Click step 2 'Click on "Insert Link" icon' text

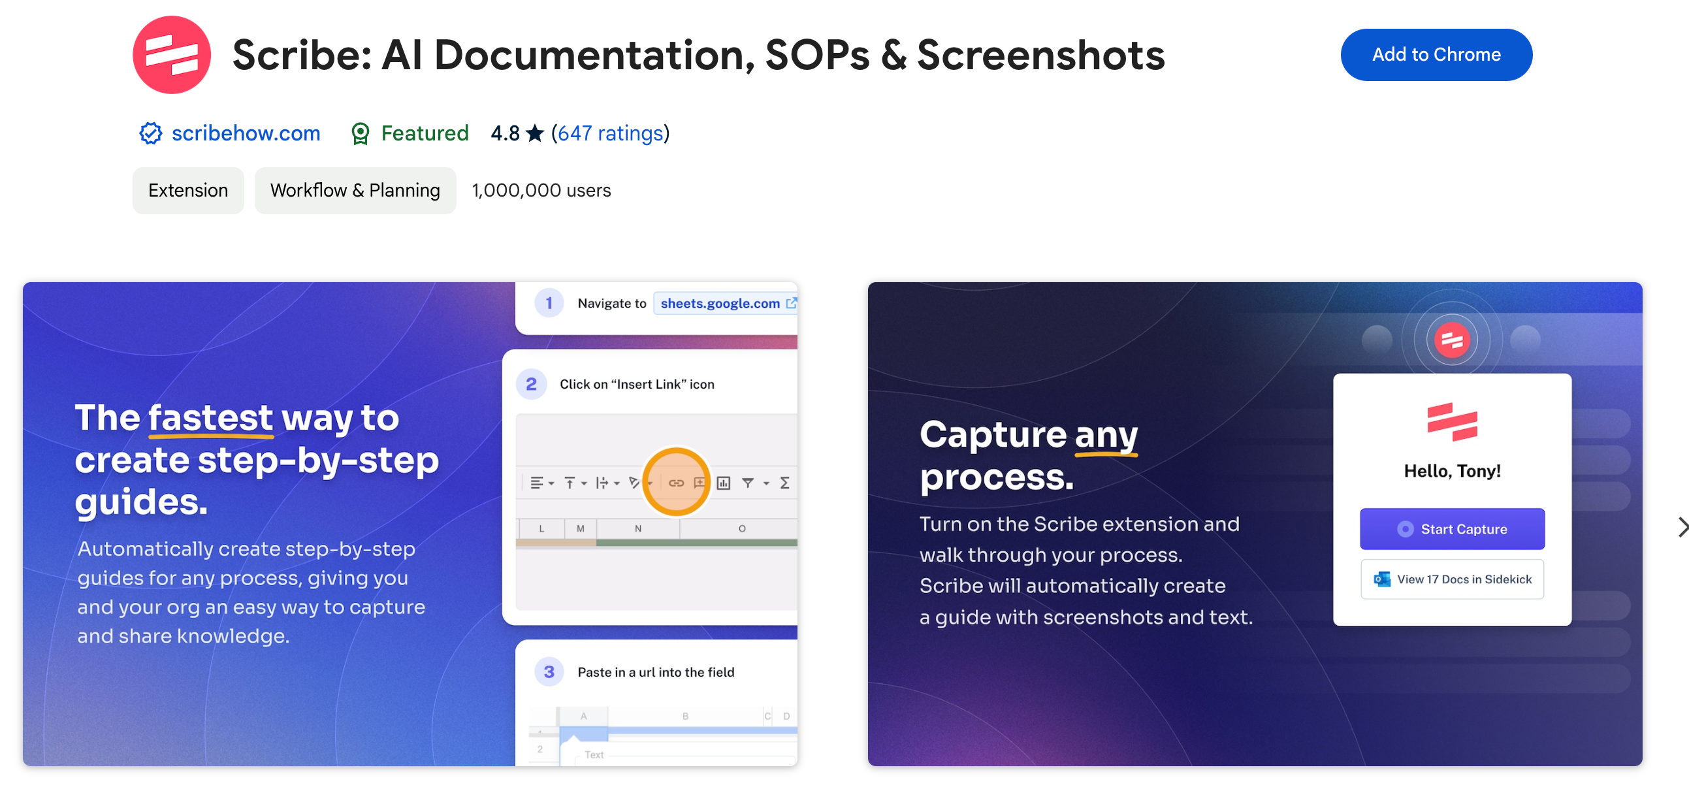(x=637, y=383)
